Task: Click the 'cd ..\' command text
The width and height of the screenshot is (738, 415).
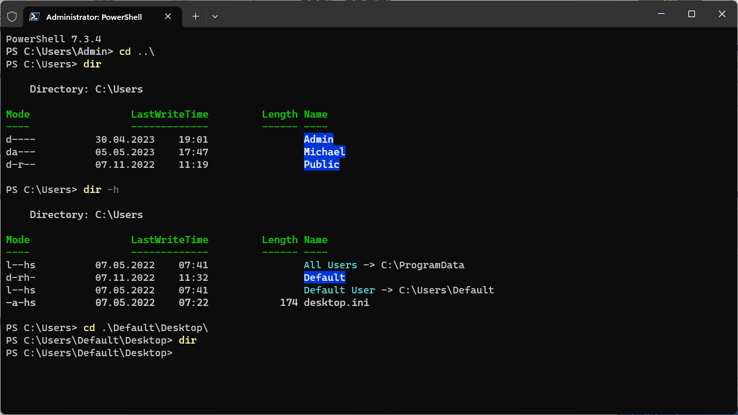Action: 137,52
